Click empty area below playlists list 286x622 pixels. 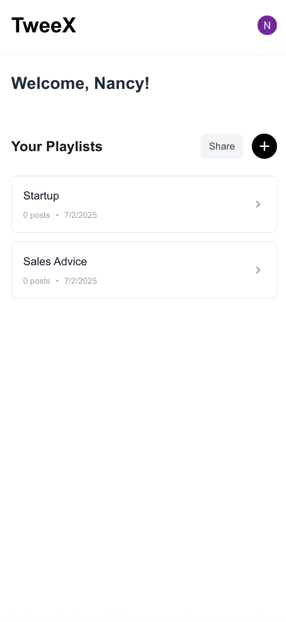point(143,452)
